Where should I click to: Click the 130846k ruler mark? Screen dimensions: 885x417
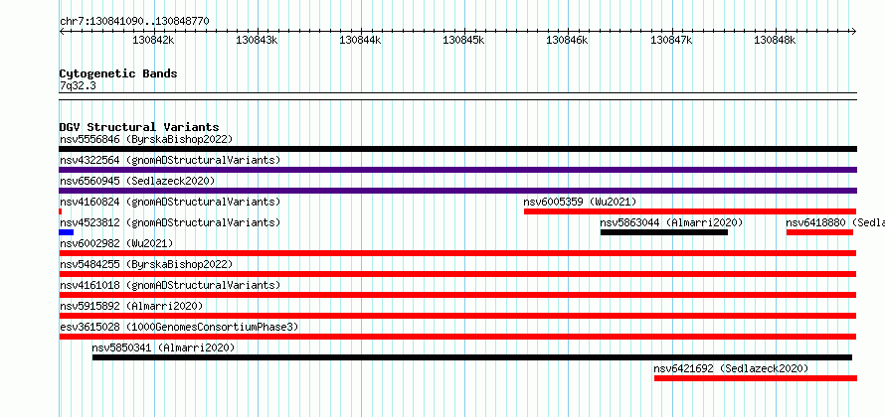coord(567,41)
